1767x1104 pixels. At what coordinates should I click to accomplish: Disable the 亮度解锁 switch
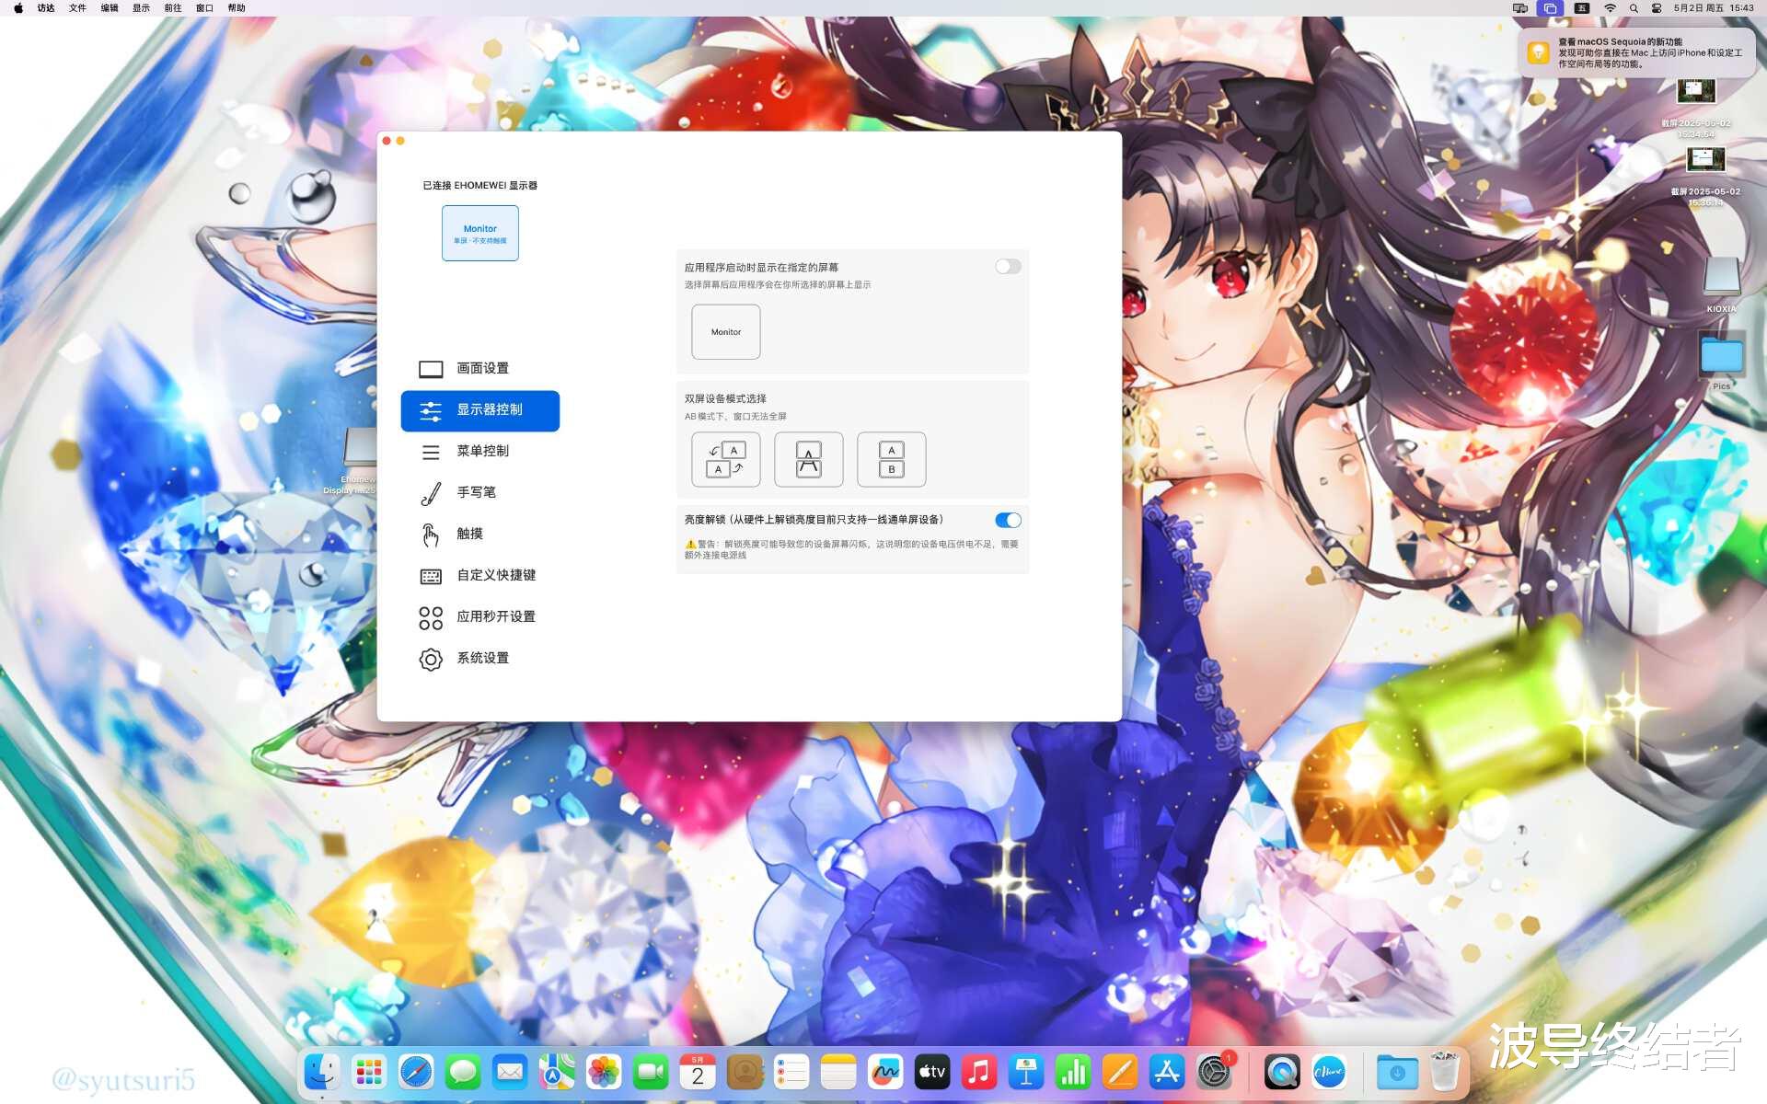pyautogui.click(x=1008, y=520)
